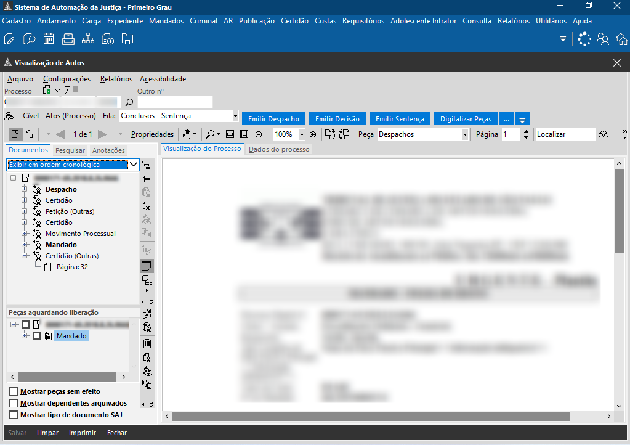Click the collapse tree icon in the side toolbar
Screen dimensions: 630x445
tap(147, 179)
